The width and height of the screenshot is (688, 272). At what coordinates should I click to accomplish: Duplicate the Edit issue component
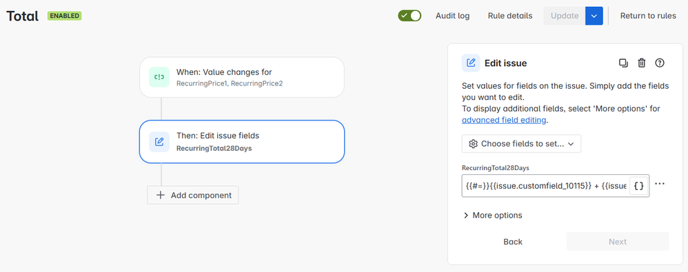pyautogui.click(x=623, y=63)
